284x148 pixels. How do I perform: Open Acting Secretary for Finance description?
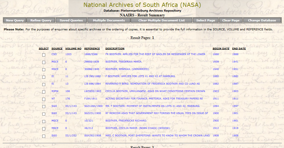(154, 99)
